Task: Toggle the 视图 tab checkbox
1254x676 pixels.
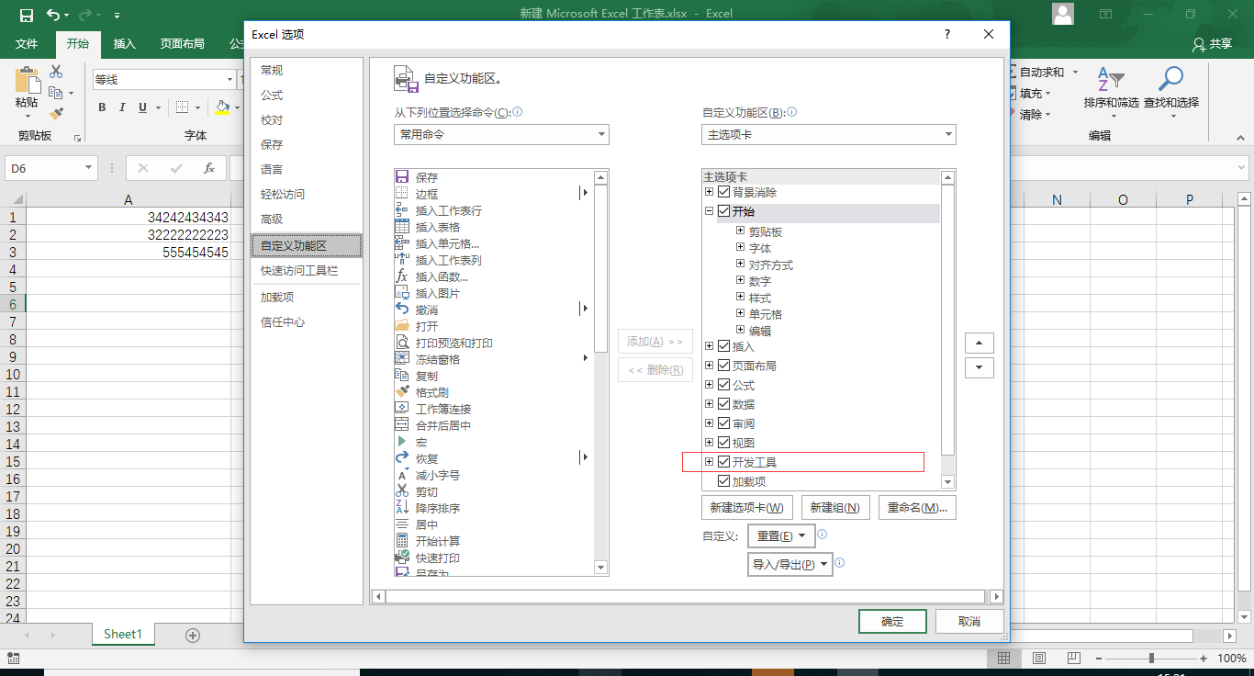Action: (x=724, y=444)
